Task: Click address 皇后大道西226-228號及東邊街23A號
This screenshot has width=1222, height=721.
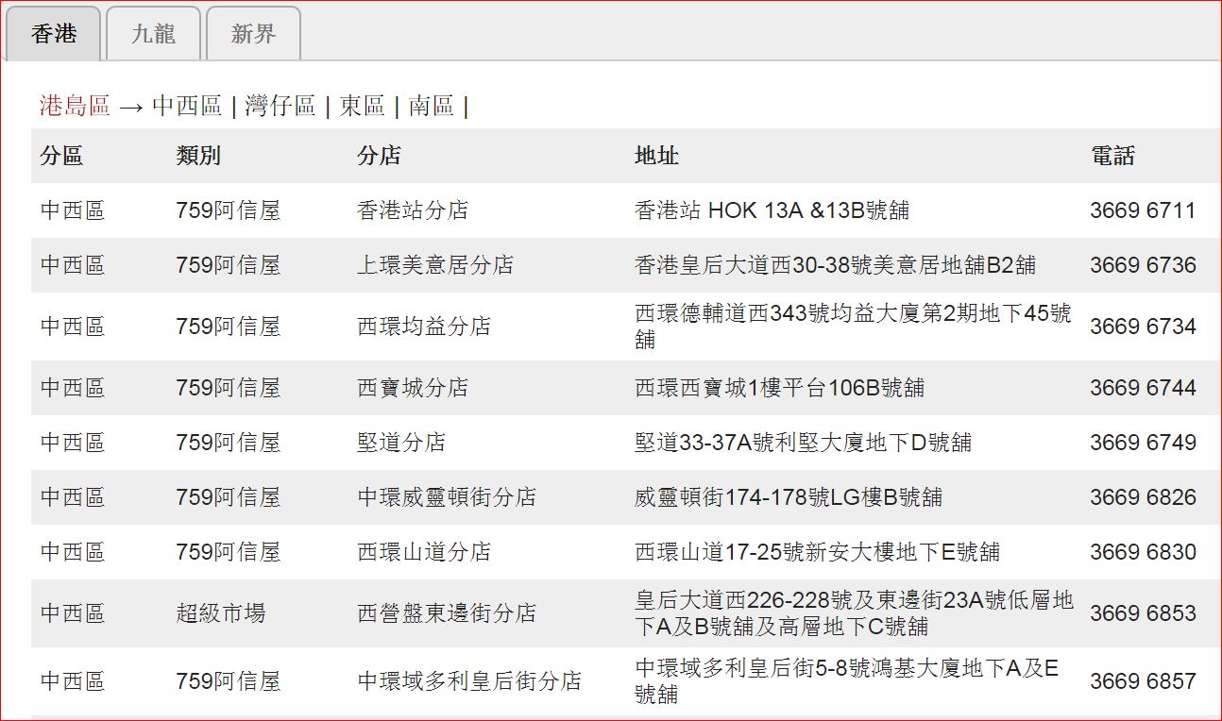Action: tap(855, 613)
